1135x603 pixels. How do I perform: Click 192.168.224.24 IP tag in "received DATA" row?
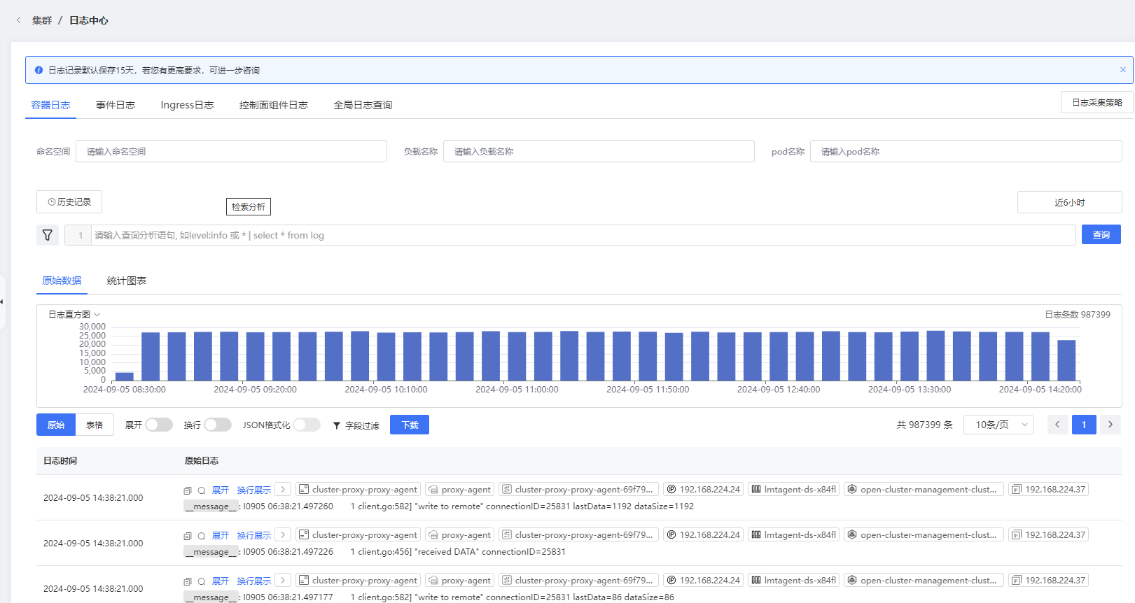703,535
